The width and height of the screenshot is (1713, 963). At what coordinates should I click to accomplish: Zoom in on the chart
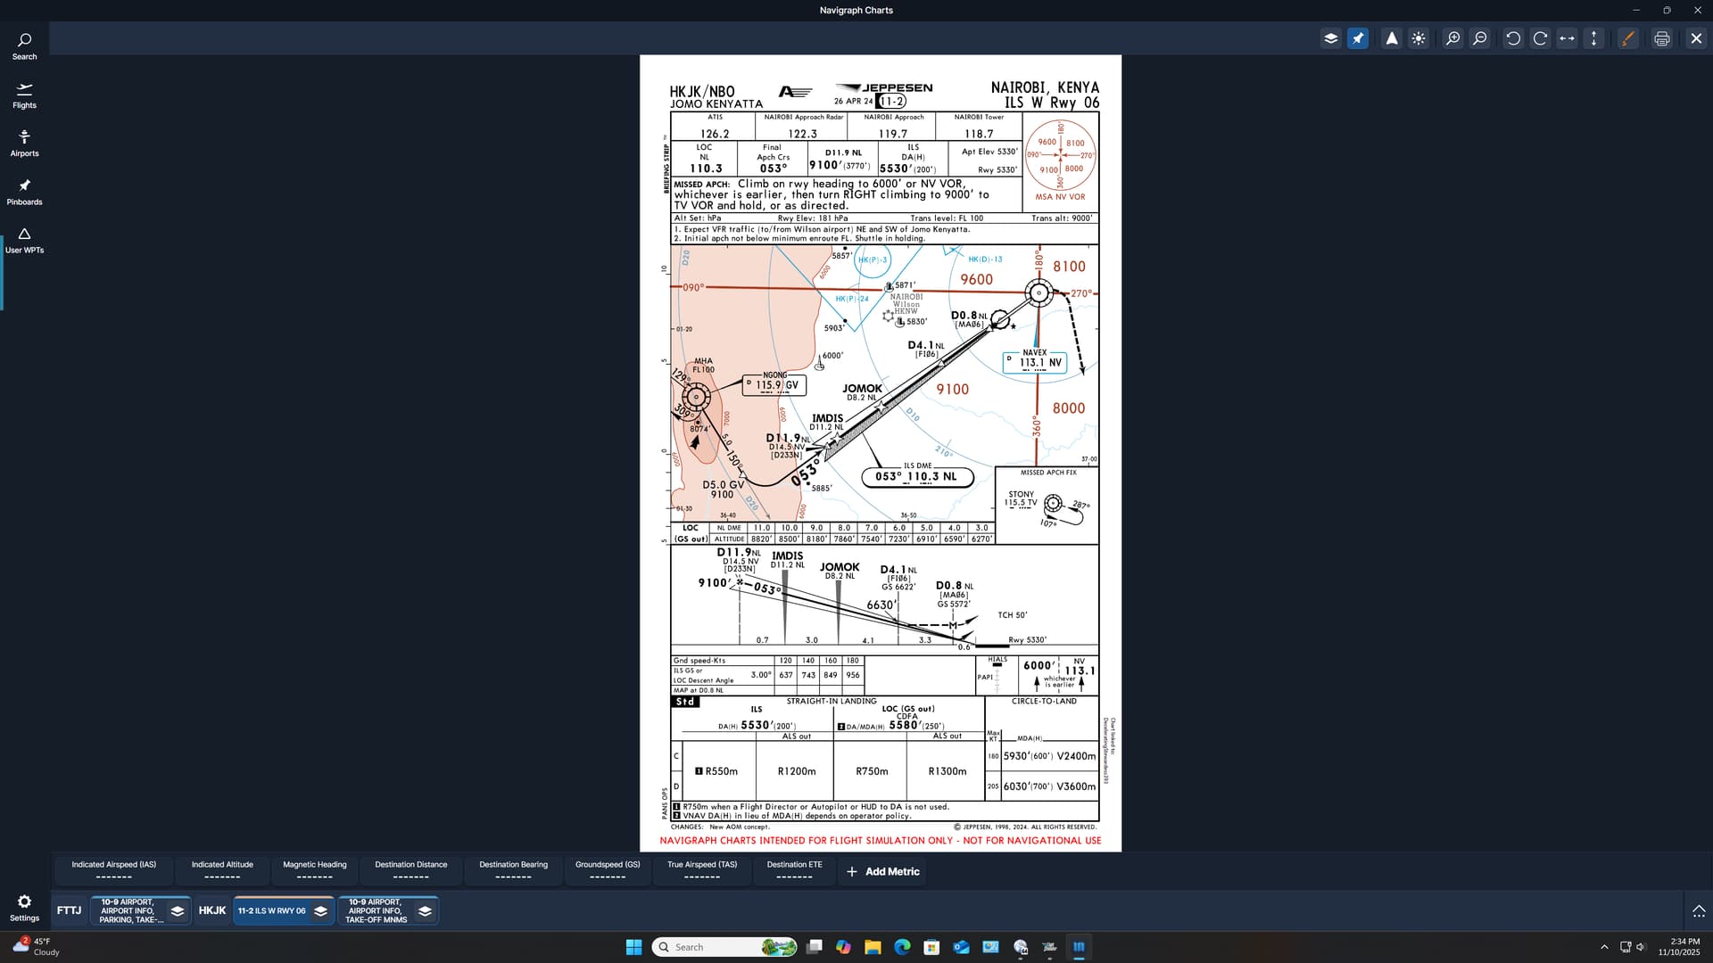[x=1452, y=38]
